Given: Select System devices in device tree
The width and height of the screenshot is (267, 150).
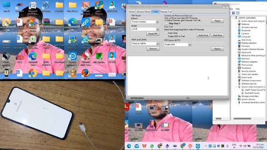Looking at the screenshot, I should 248,99.
